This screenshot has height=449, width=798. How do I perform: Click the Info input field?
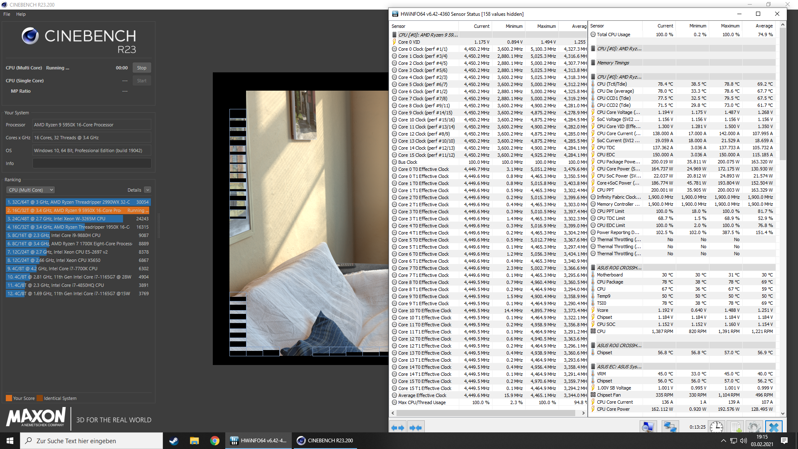pyautogui.click(x=92, y=163)
